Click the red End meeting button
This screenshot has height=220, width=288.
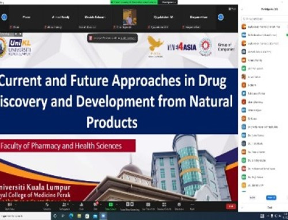pos(231,206)
